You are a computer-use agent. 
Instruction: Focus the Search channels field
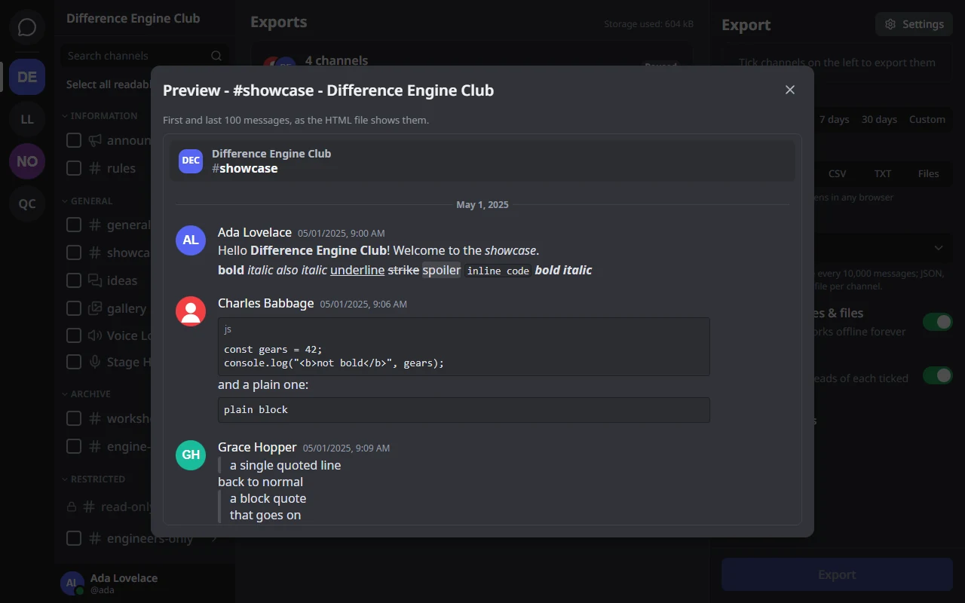tap(145, 56)
